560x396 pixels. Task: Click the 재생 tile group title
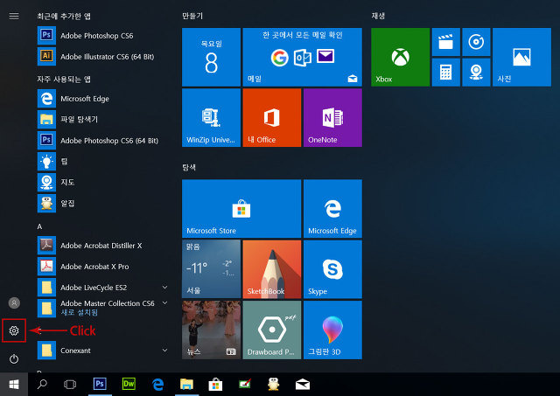point(378,16)
